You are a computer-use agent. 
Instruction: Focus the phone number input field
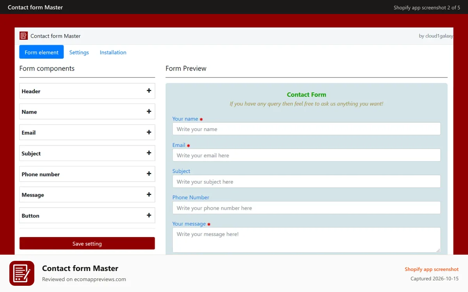307,208
